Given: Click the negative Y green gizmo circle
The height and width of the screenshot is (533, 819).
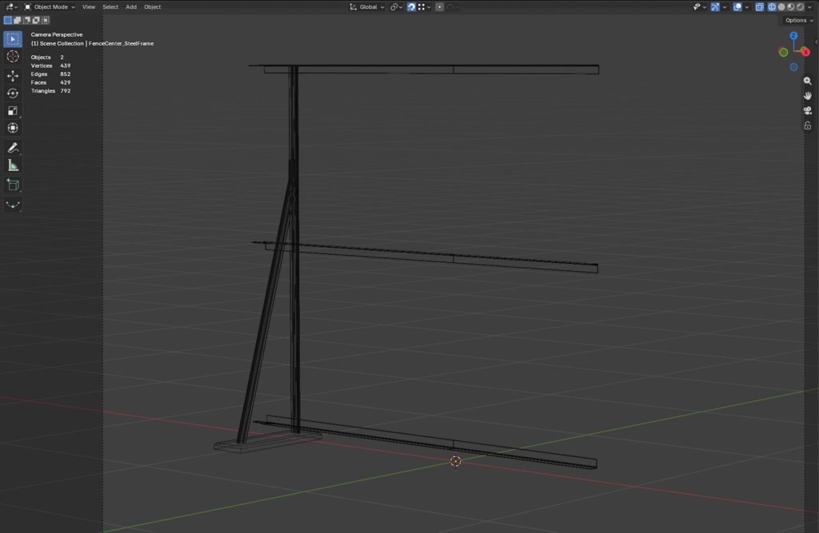Looking at the screenshot, I should [x=783, y=52].
